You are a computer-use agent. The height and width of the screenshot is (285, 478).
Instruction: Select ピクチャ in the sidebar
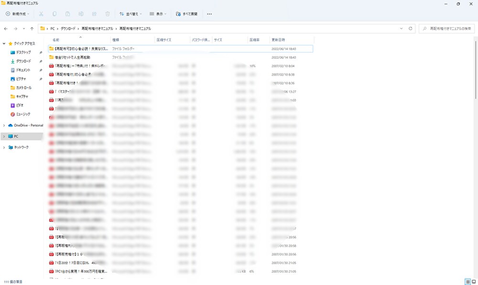(x=21, y=79)
